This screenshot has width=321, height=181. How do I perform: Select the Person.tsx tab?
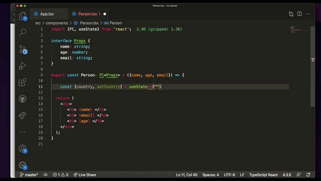[x=87, y=14]
